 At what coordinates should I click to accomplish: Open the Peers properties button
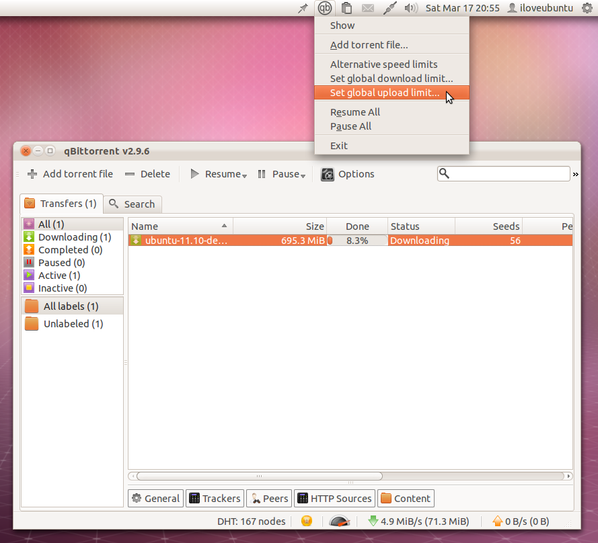coord(269,499)
